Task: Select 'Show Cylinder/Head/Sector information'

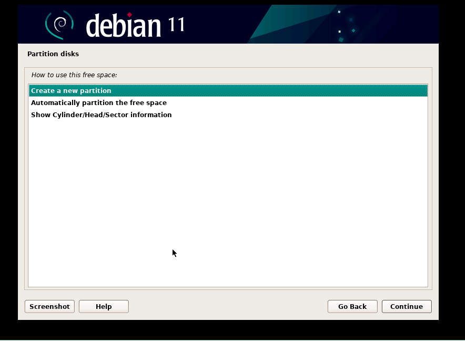Action: pyautogui.click(x=228, y=115)
